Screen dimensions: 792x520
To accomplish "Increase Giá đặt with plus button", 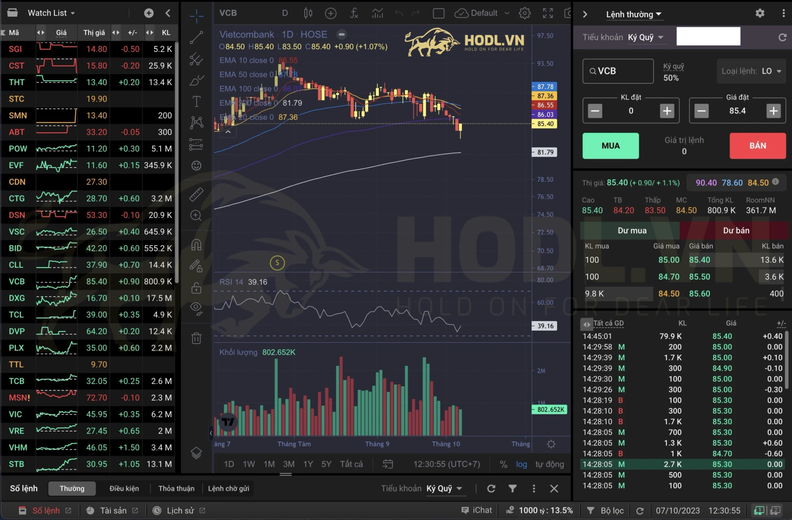I will pyautogui.click(x=773, y=111).
